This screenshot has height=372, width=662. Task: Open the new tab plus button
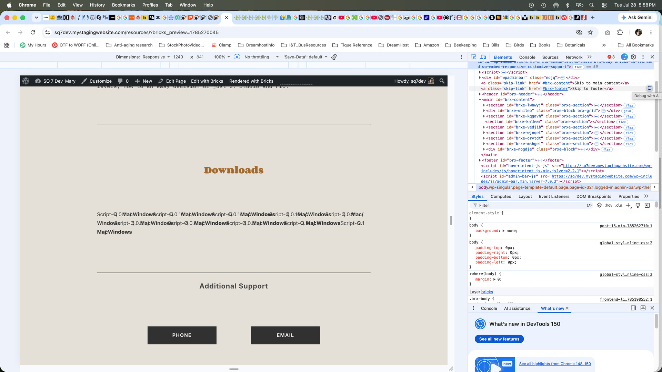coord(593,18)
